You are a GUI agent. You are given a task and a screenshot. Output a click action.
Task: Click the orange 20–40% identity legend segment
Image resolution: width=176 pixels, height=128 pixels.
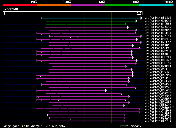pos(54,5)
